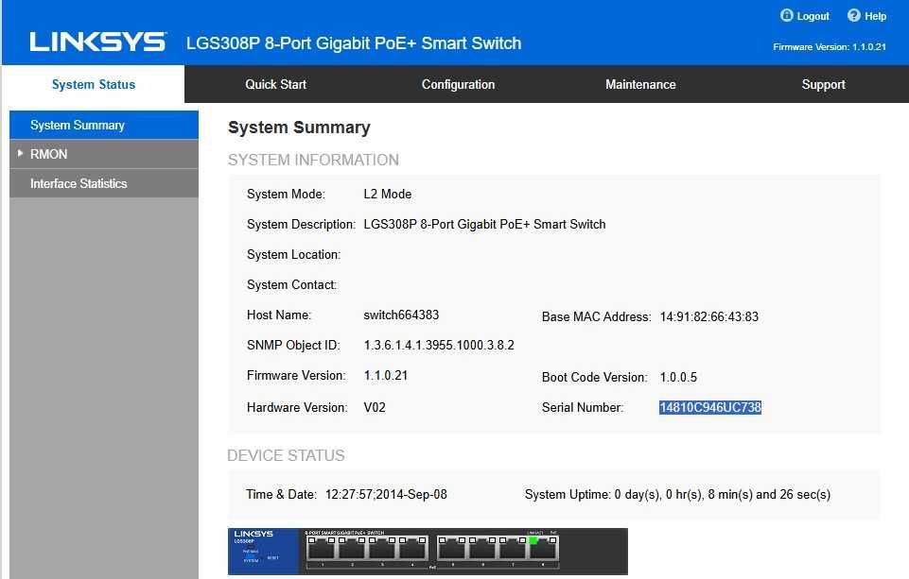Click the SYSTEM INFORMATION section title

pyautogui.click(x=313, y=160)
